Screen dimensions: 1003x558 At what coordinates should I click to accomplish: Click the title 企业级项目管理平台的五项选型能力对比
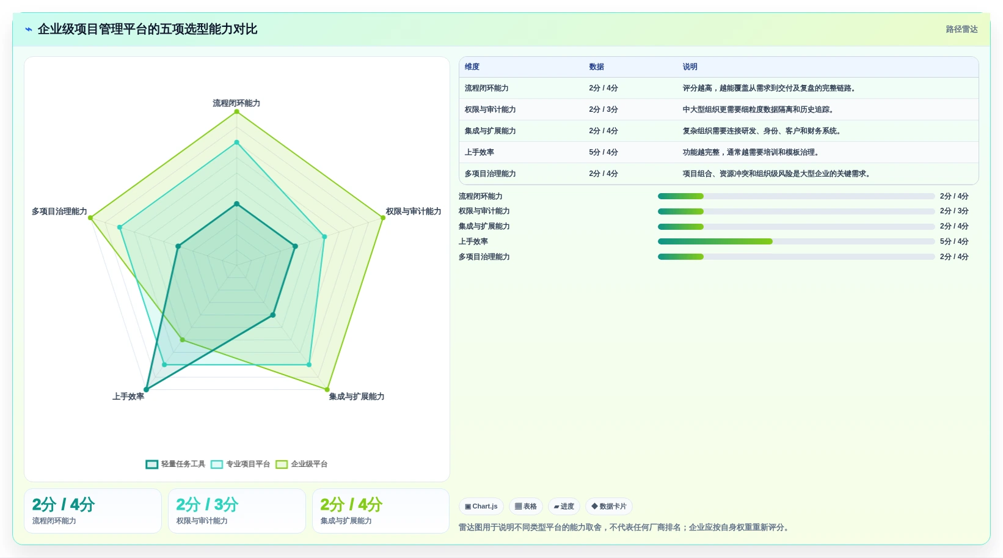(x=148, y=29)
